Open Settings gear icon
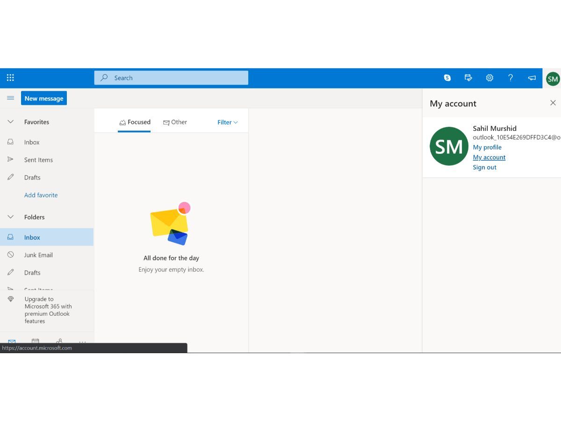 coord(489,78)
